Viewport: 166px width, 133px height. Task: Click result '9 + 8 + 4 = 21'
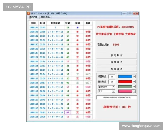click(x=55, y=83)
